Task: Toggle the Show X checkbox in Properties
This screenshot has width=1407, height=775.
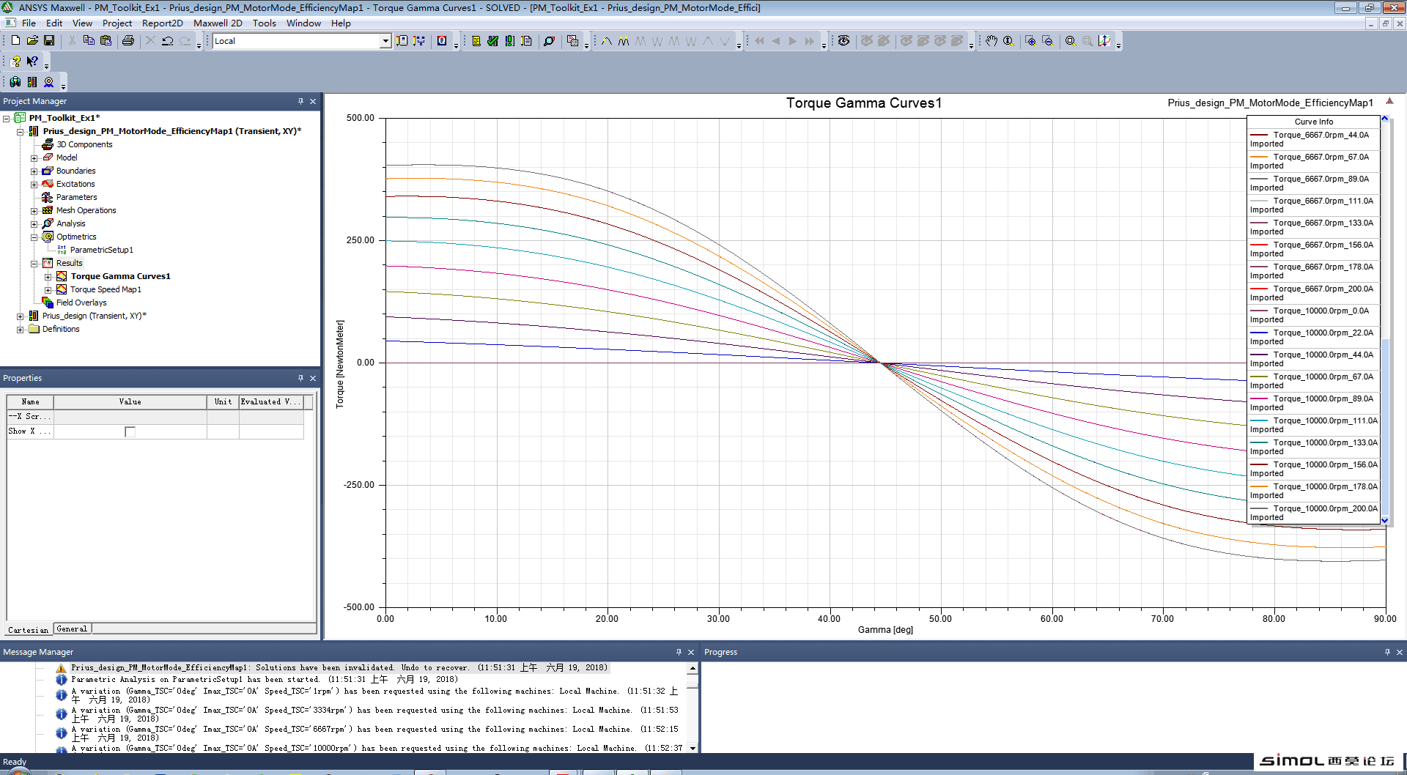Action: tap(130, 431)
